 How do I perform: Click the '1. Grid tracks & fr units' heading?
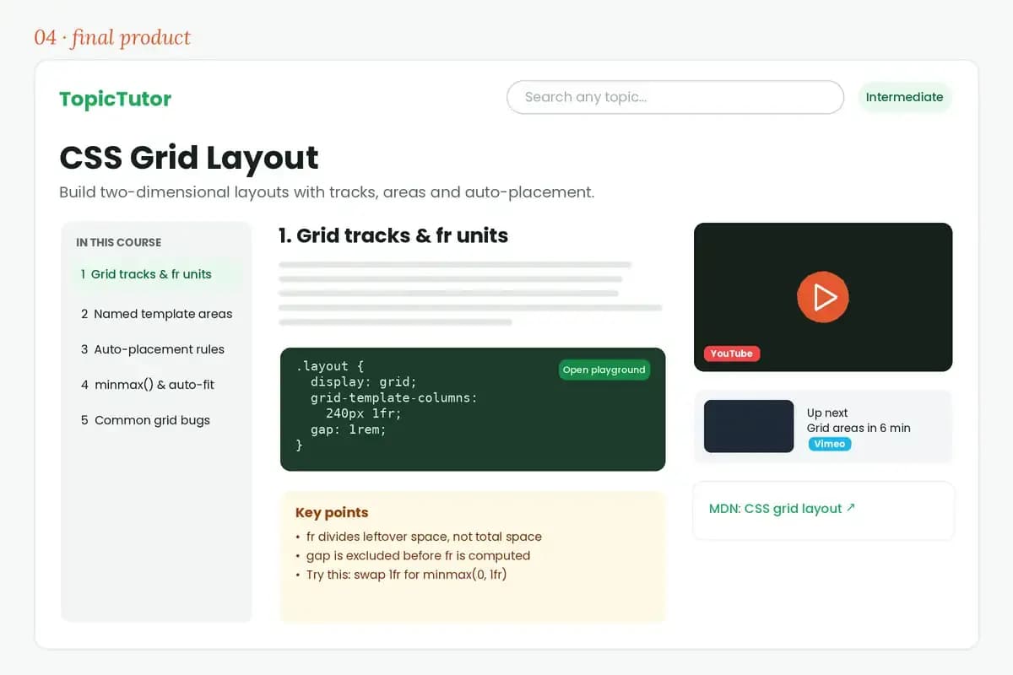(x=393, y=235)
